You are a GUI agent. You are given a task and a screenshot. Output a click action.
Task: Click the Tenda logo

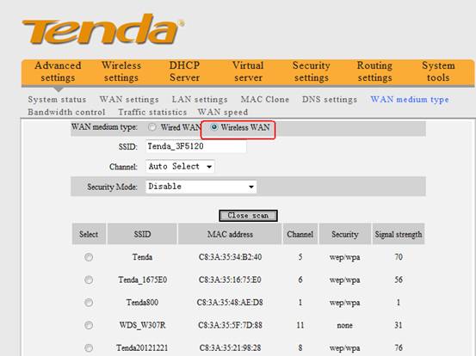pos(103,29)
